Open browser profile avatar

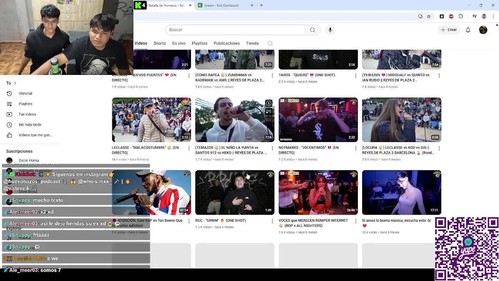(x=484, y=16)
